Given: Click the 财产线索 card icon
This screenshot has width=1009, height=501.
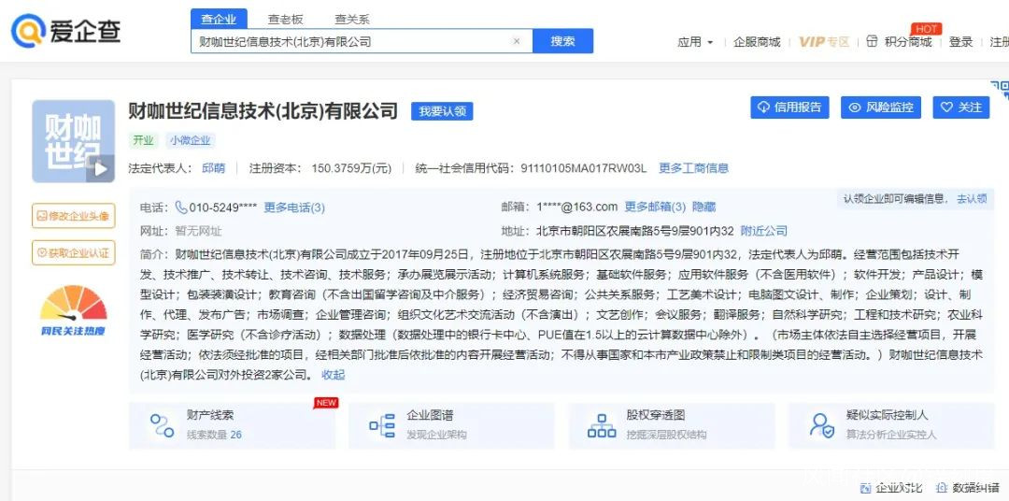Looking at the screenshot, I should [x=163, y=425].
